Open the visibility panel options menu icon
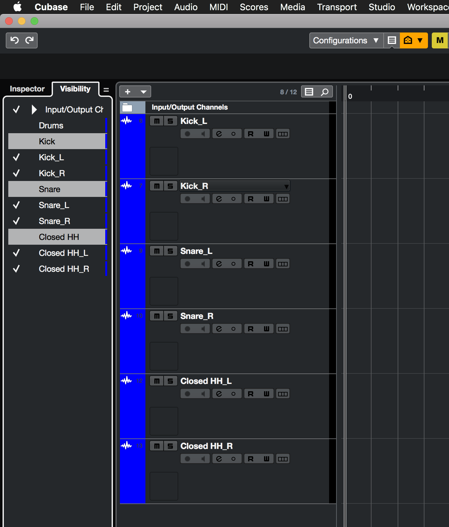The image size is (449, 527). 106,90
